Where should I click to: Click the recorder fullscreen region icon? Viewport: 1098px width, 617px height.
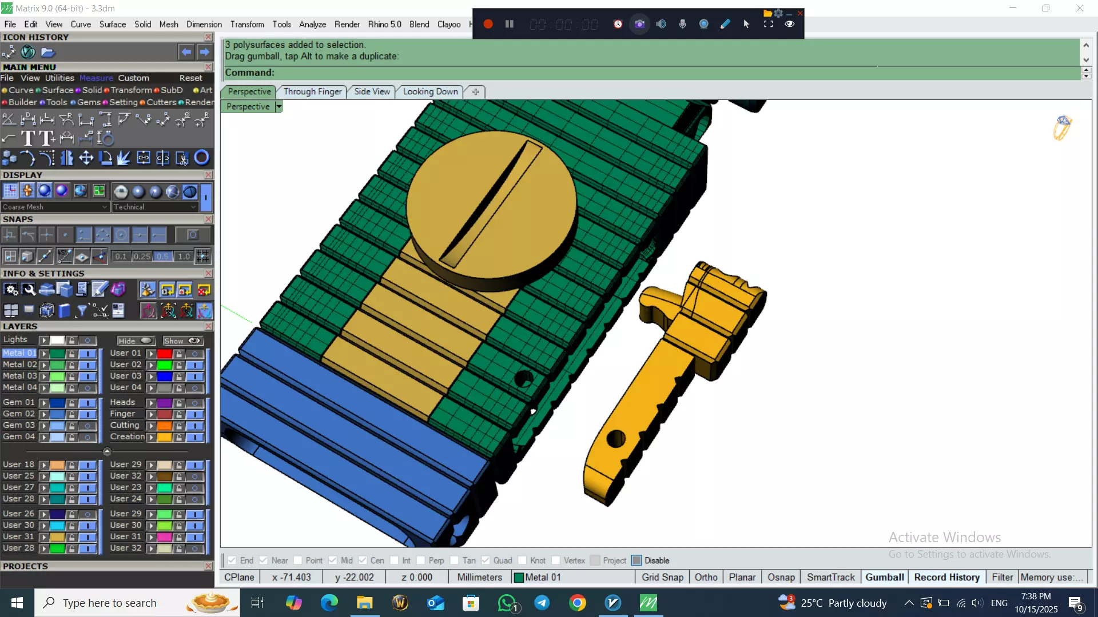point(768,24)
